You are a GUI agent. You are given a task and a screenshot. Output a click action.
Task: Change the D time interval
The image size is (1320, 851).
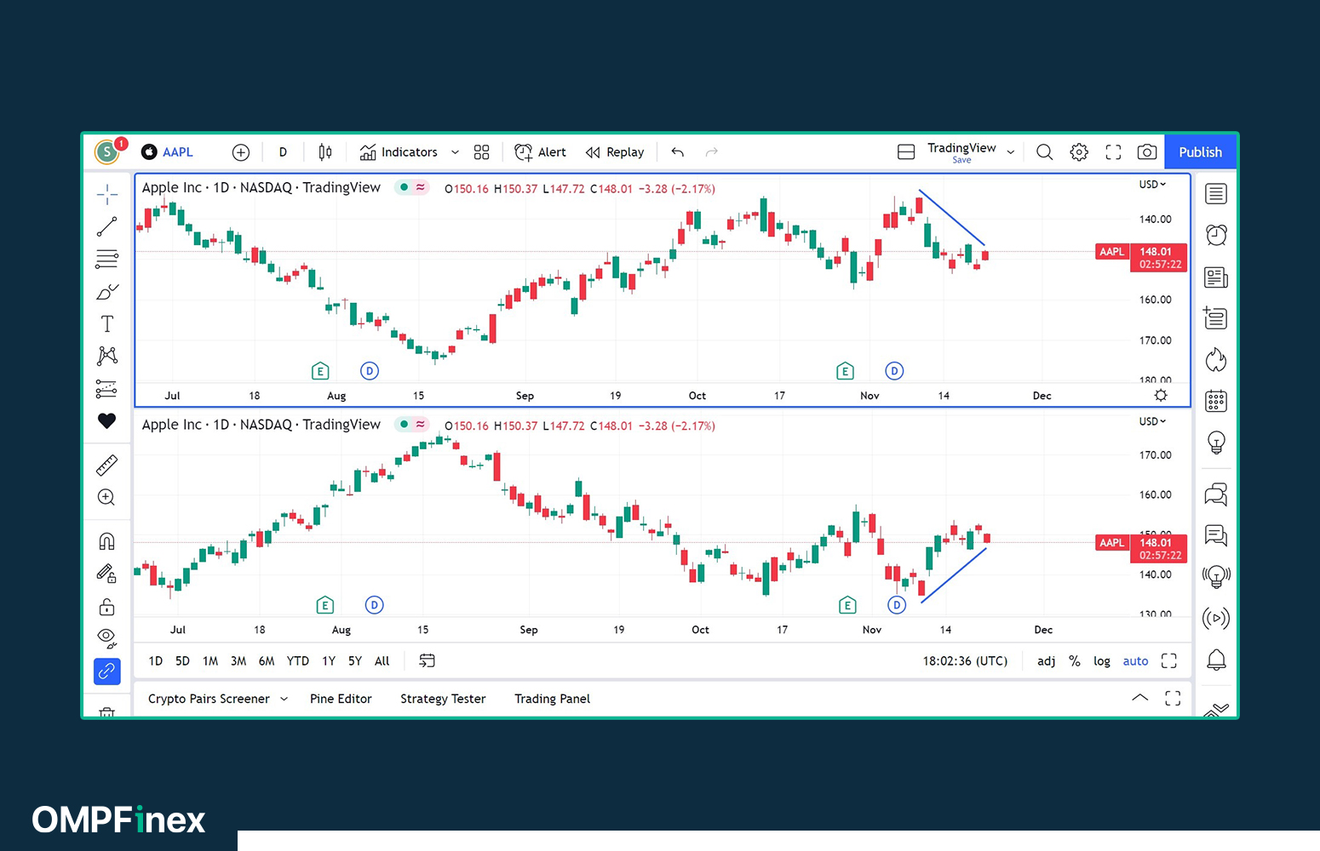pos(283,152)
